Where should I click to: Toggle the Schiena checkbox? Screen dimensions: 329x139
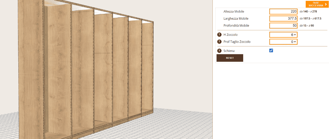pos(271,51)
